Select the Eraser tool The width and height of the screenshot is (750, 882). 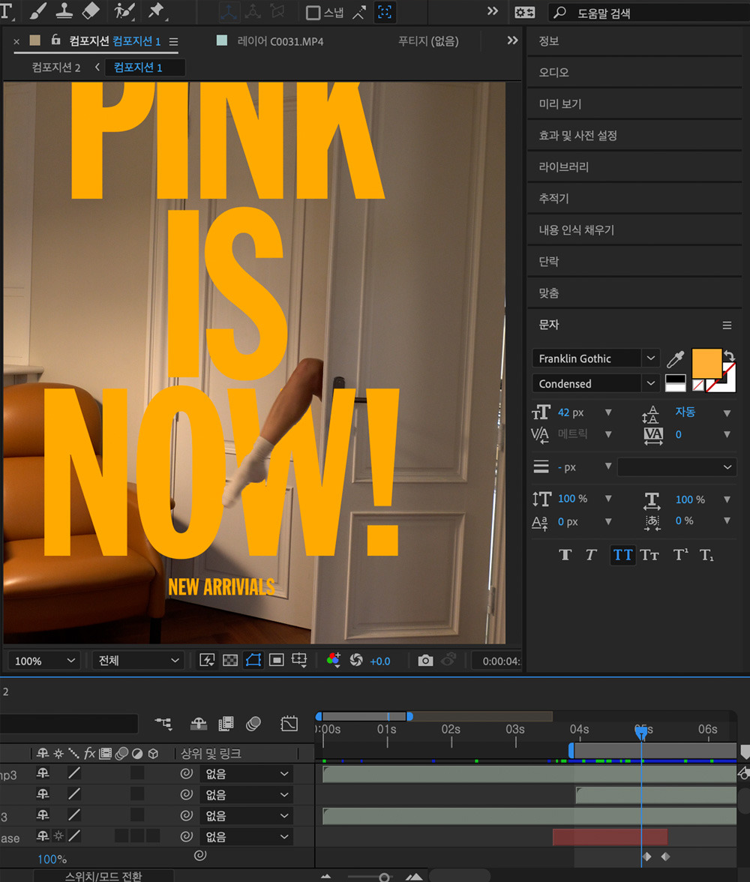pos(91,10)
